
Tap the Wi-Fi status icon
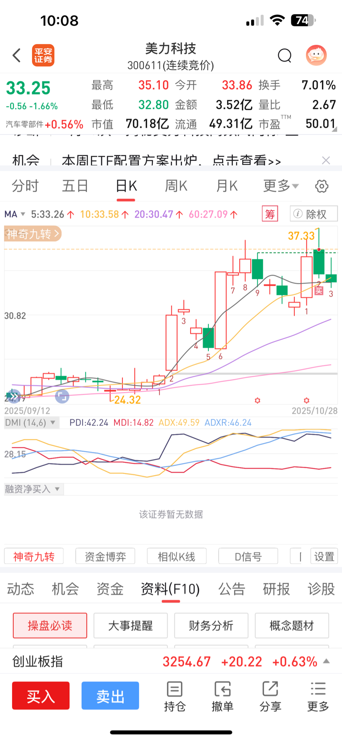tap(277, 21)
